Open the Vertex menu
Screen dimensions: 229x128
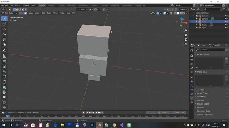coord(56,13)
